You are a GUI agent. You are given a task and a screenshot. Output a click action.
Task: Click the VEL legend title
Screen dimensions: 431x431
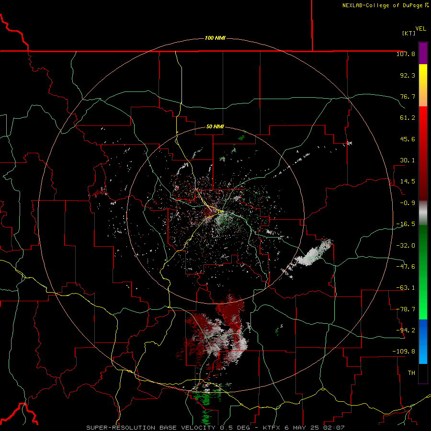[421, 29]
